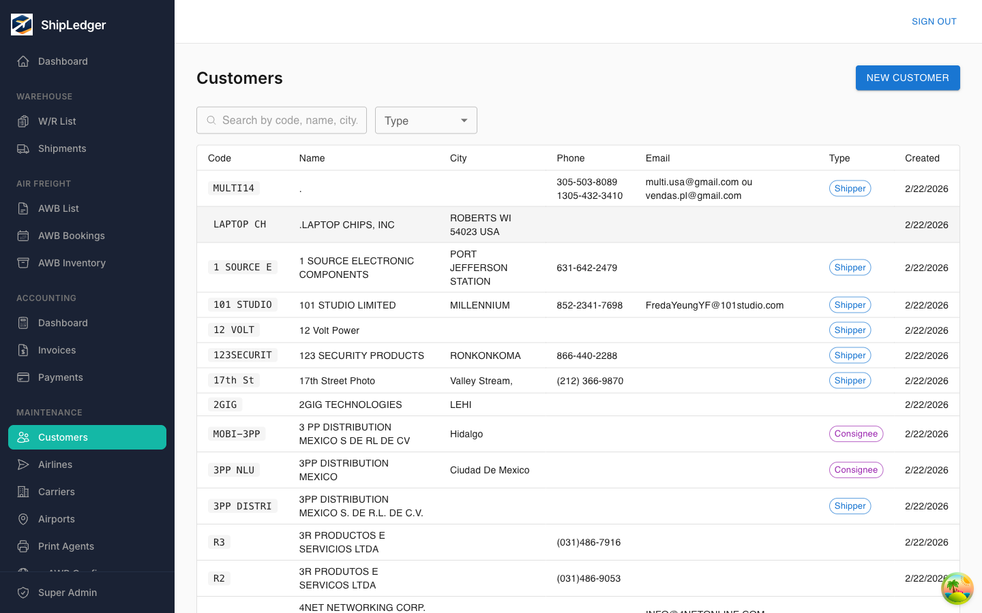Click the Customers people icon
This screenshot has height=613, width=982.
click(23, 437)
